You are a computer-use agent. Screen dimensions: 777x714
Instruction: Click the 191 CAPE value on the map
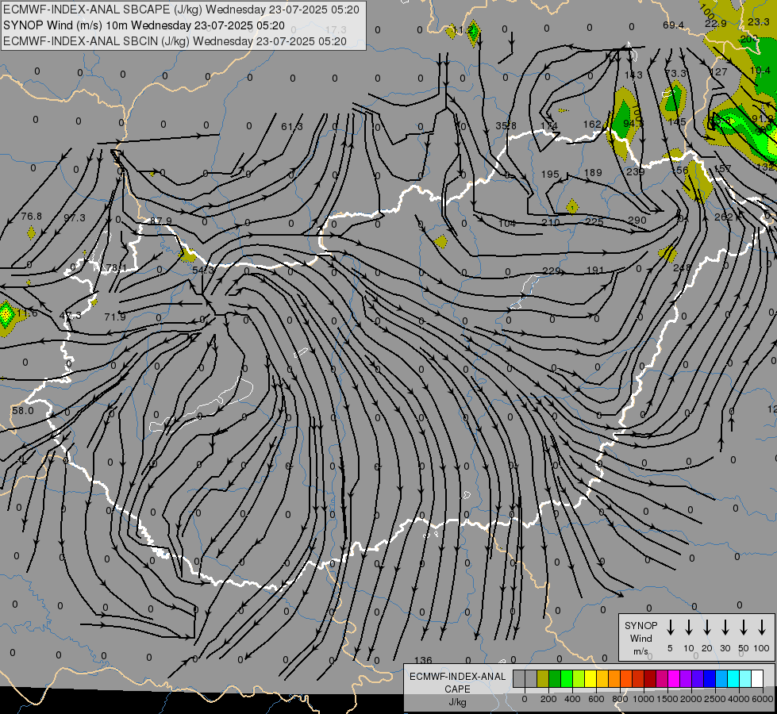[x=595, y=271]
